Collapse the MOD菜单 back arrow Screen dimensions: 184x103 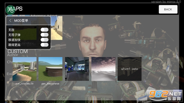(x=10, y=21)
